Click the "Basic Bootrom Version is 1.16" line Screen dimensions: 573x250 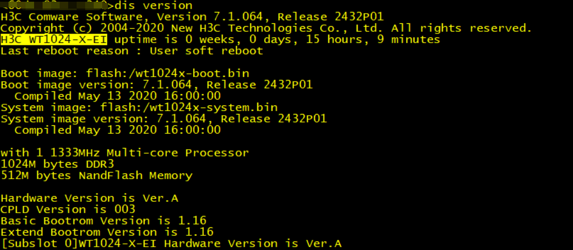click(103, 221)
